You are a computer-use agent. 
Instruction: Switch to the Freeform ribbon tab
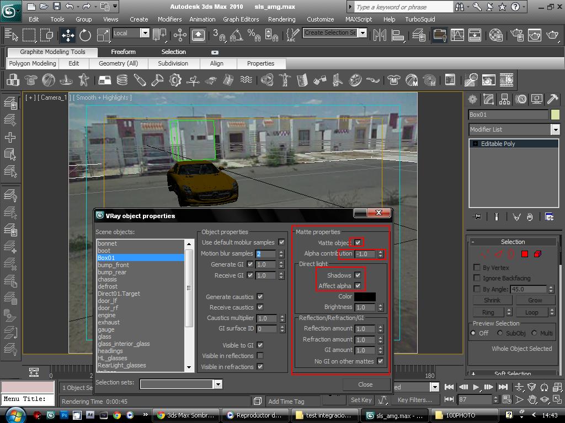click(123, 52)
